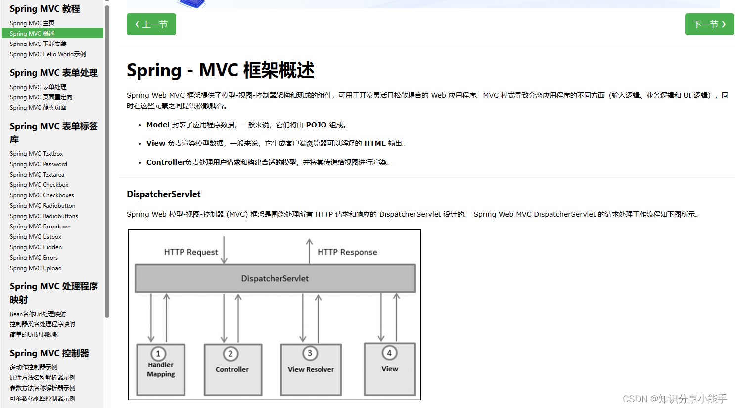
Task: Go to next section 下一节
Action: (x=709, y=24)
